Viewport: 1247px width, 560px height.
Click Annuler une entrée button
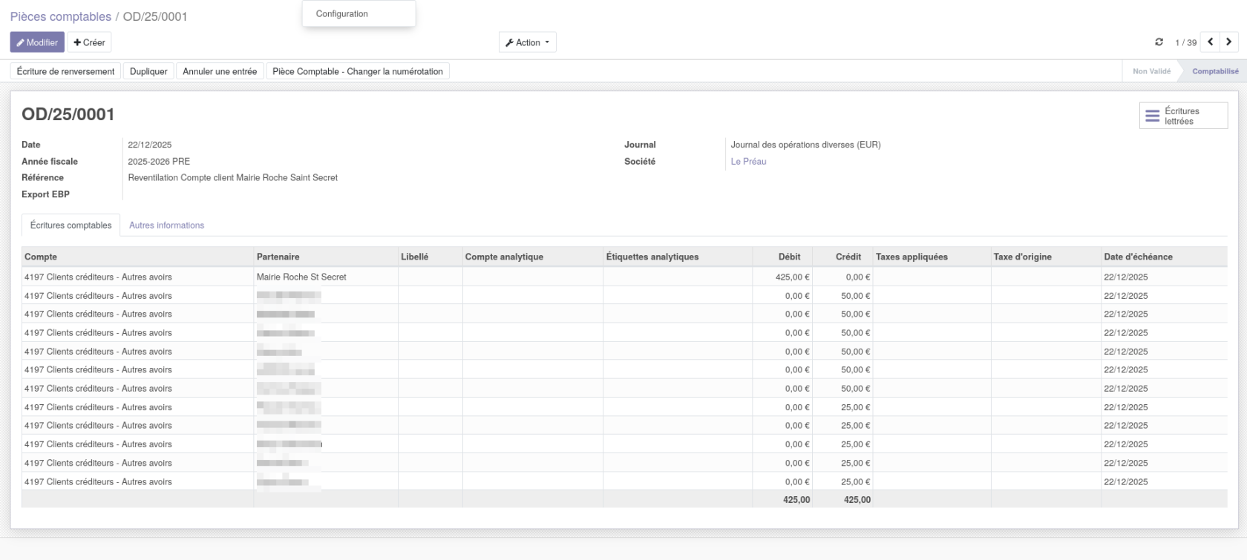(x=220, y=71)
